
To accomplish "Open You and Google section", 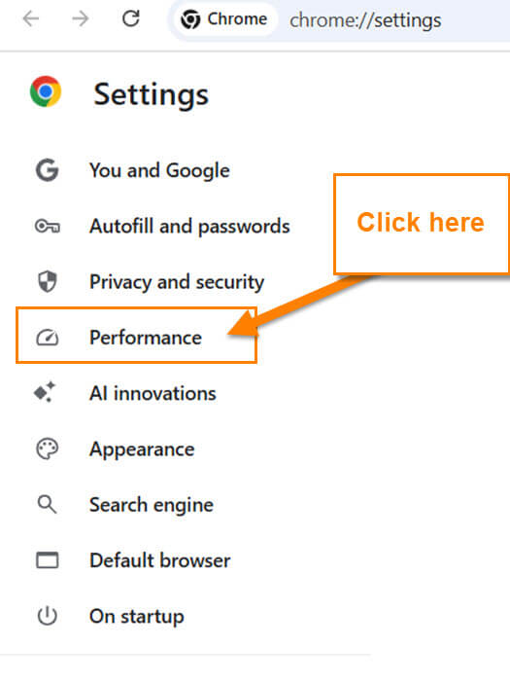I will click(x=159, y=170).
